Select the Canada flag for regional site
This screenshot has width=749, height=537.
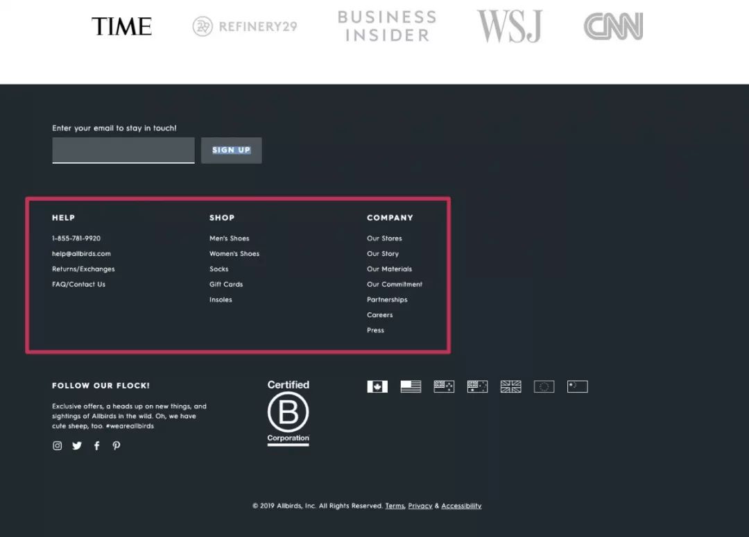click(377, 386)
